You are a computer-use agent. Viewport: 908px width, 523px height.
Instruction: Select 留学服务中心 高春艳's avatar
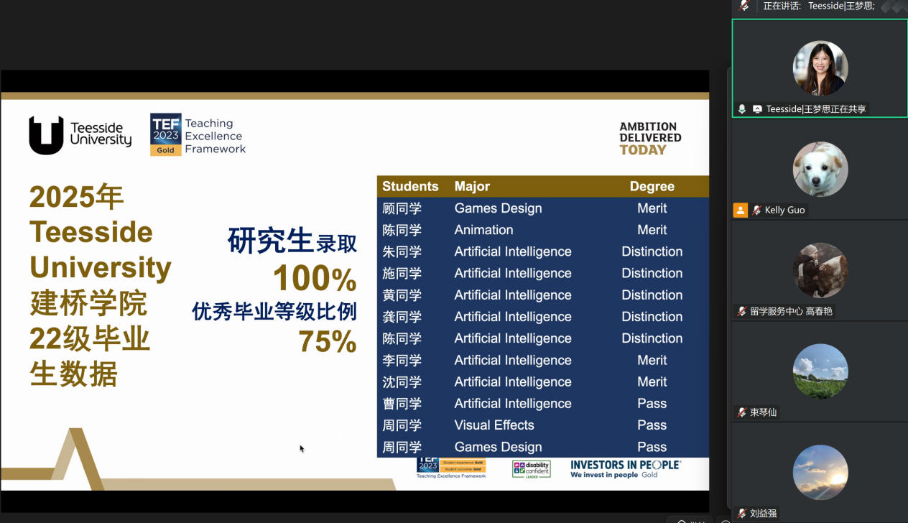coord(820,270)
